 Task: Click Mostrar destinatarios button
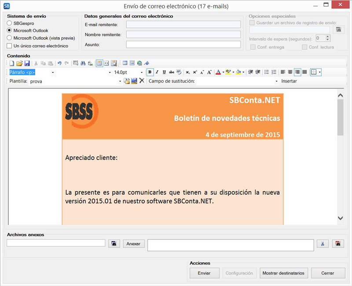pos(283,273)
